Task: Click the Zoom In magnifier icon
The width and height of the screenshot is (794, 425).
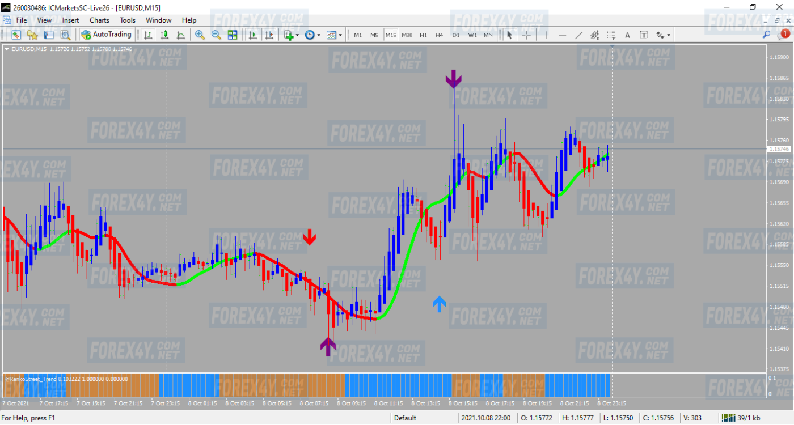Action: (x=200, y=35)
